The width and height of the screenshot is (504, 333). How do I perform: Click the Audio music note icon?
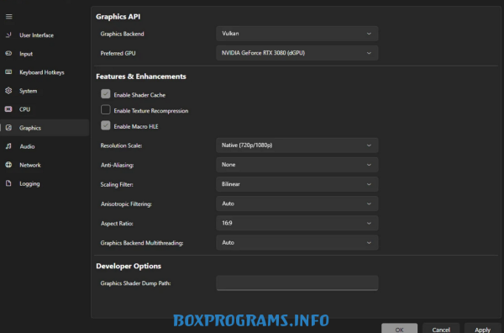pyautogui.click(x=8, y=146)
